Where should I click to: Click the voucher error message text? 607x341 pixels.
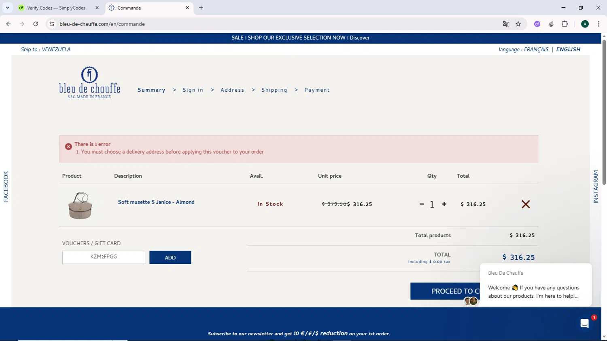coord(172,152)
